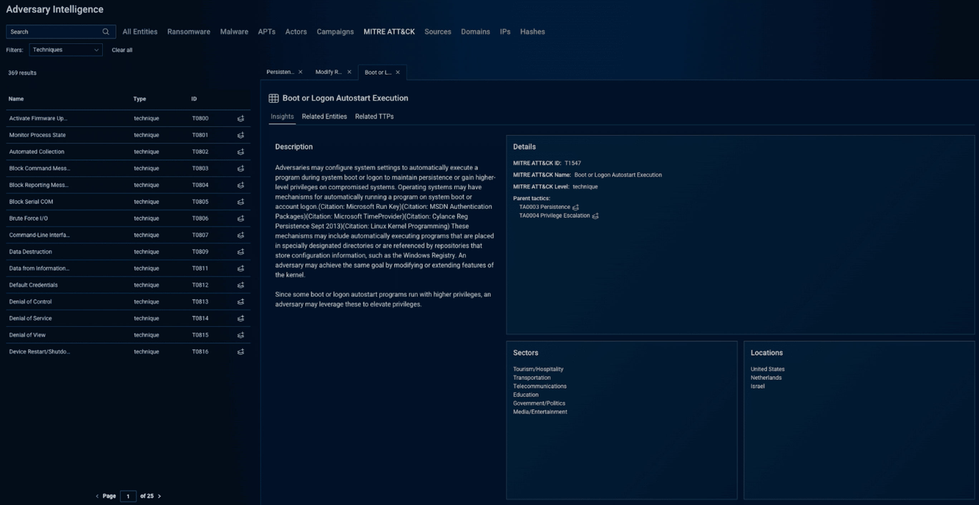
Task: Open the Techniques filter dropdown
Action: click(x=65, y=50)
